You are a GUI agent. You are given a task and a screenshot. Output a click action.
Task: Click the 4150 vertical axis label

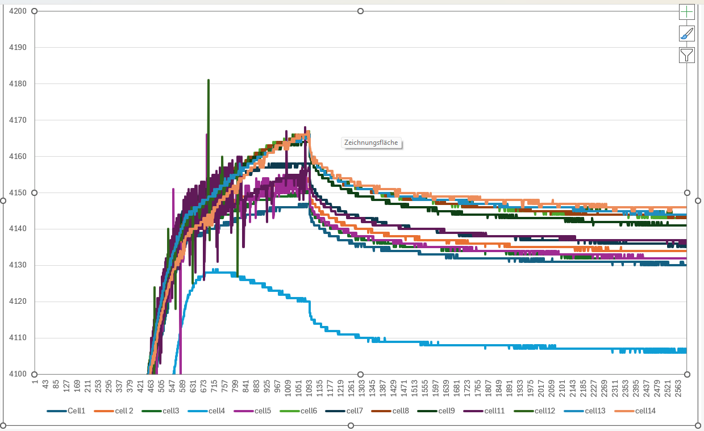(18, 193)
